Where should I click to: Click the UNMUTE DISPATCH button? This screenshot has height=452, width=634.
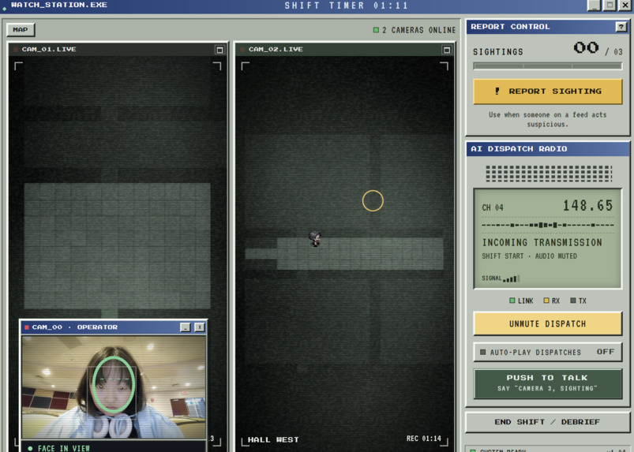547,323
